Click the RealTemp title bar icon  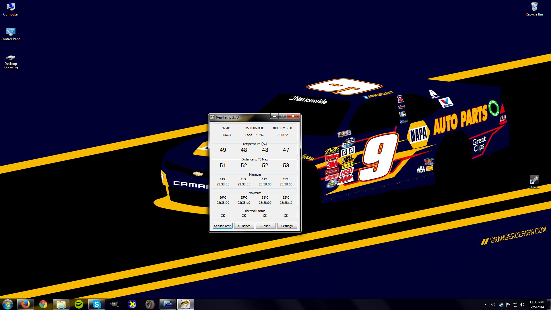212,117
